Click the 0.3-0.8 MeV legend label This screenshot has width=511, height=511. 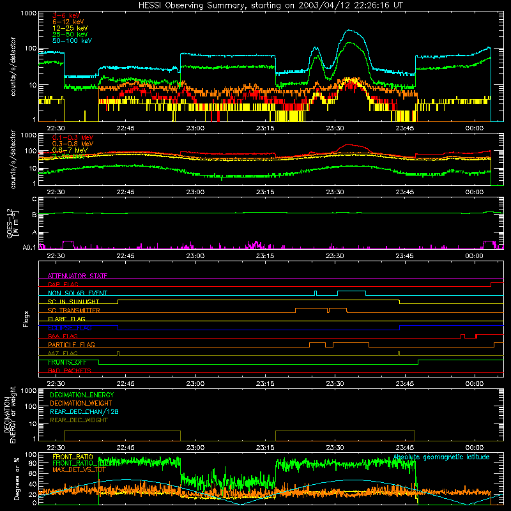73,144
